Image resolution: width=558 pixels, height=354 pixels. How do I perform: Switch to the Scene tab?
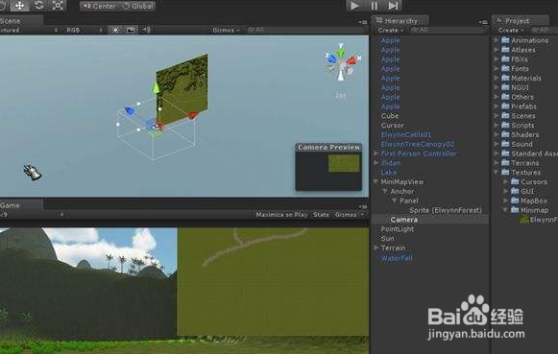(20, 20)
